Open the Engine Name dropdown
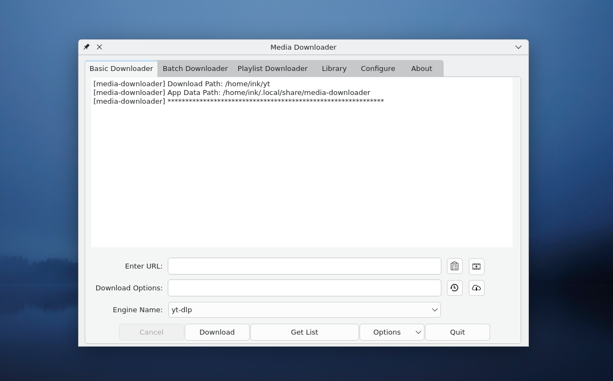Screen dimensions: 613x381 [x=434, y=309]
